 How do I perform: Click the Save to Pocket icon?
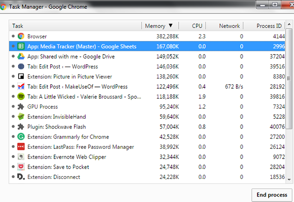[21, 167]
